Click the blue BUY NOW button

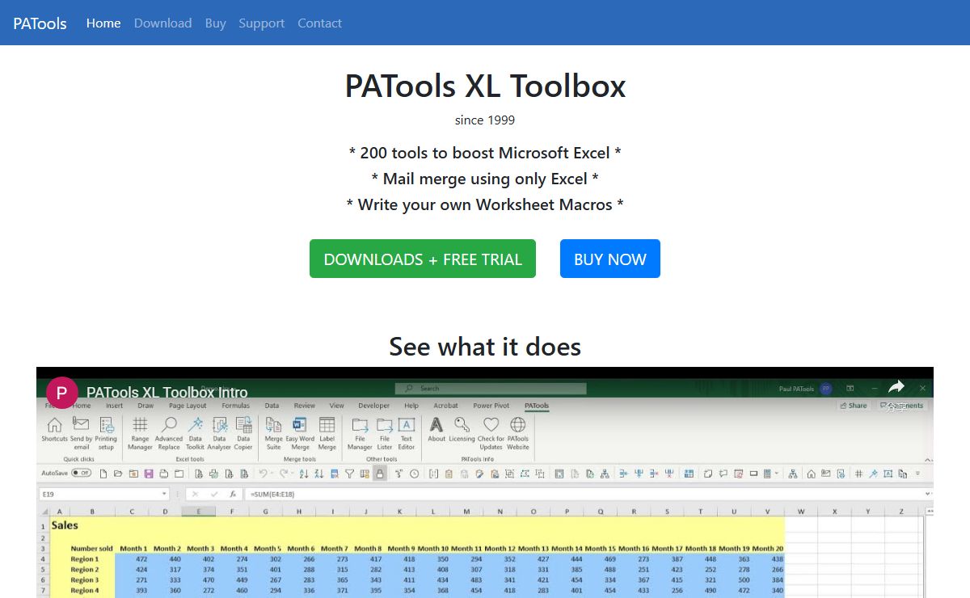[610, 259]
